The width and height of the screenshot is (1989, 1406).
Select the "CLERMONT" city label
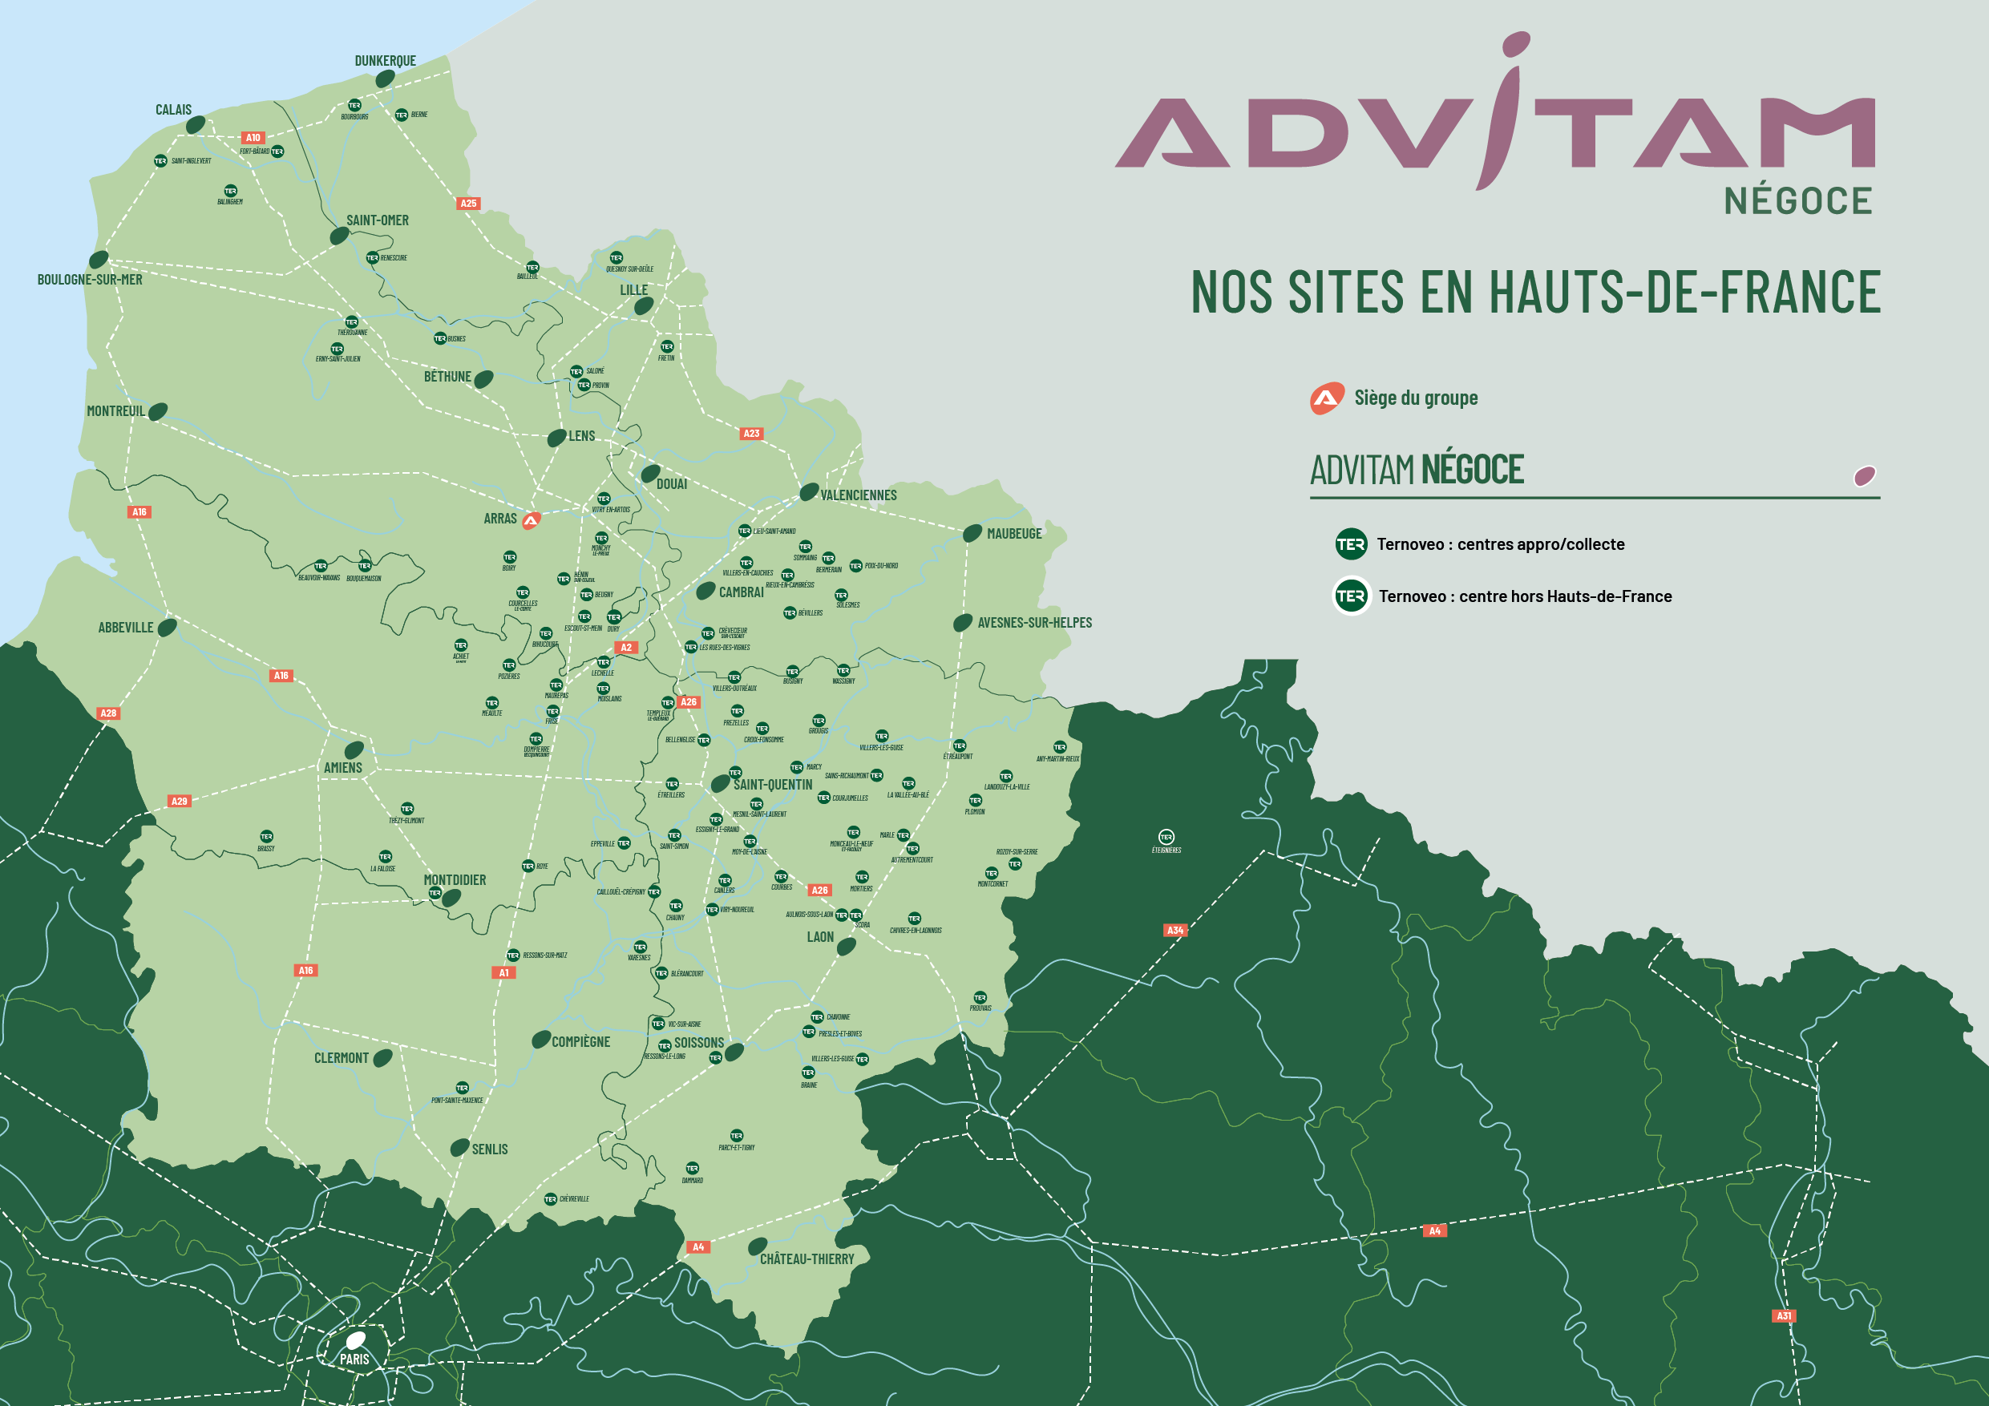click(342, 1059)
